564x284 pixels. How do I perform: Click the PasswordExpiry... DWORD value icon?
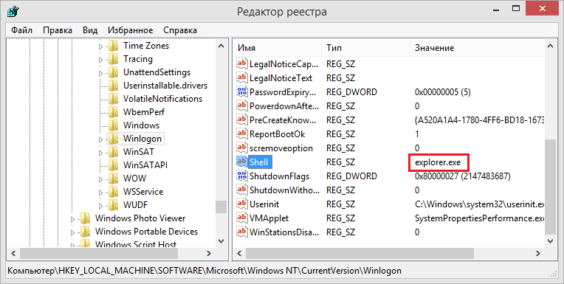click(241, 91)
